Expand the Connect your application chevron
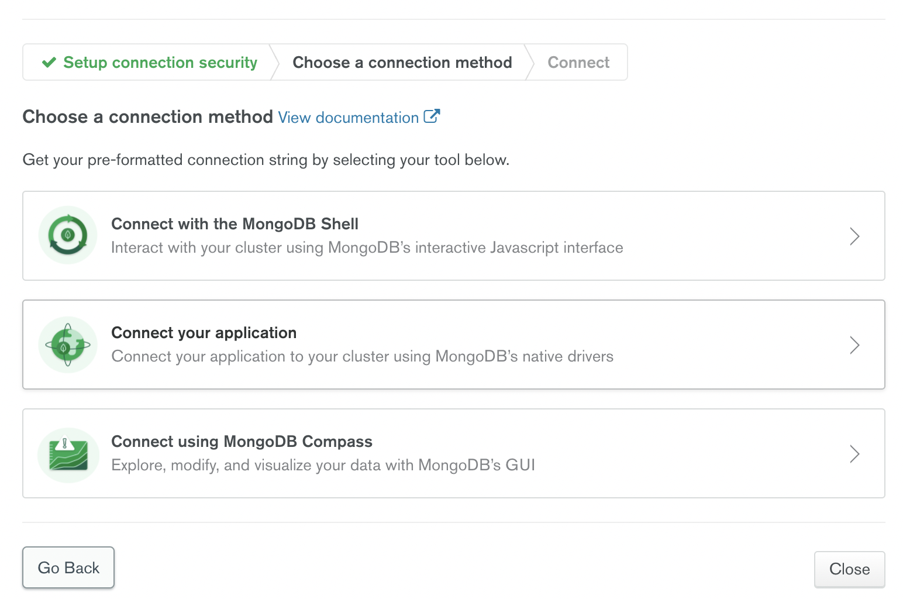 point(854,345)
